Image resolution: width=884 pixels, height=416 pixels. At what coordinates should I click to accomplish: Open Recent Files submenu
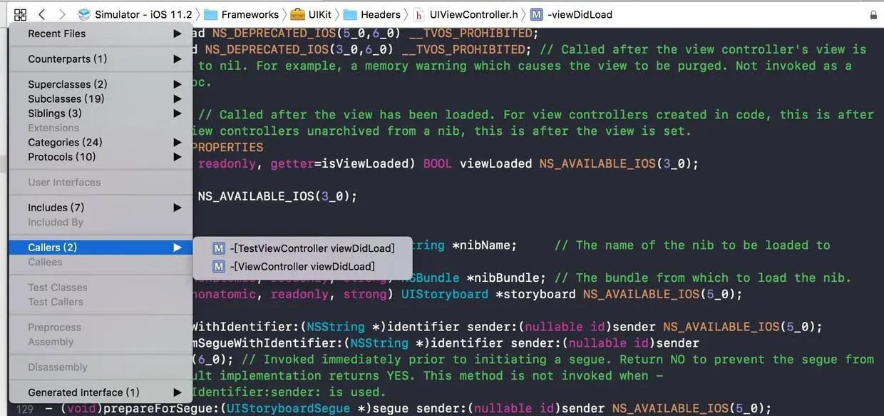[x=101, y=34]
